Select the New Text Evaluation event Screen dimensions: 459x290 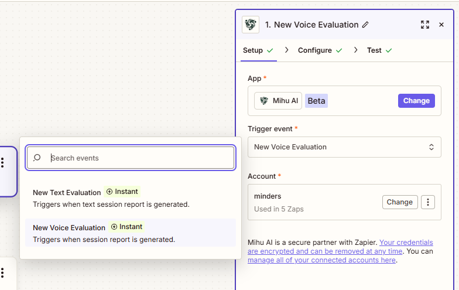click(131, 198)
